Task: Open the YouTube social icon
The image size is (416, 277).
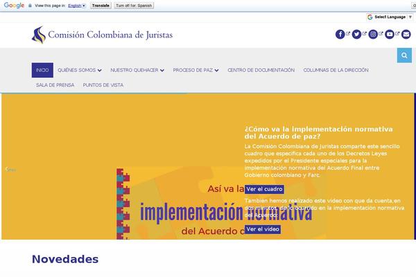Action: [390, 35]
